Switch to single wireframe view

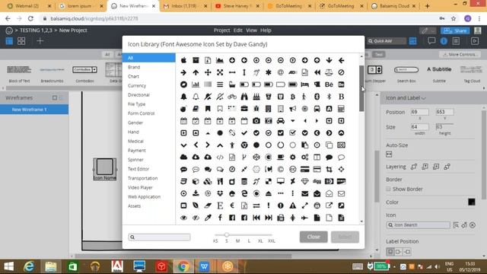(9, 41)
